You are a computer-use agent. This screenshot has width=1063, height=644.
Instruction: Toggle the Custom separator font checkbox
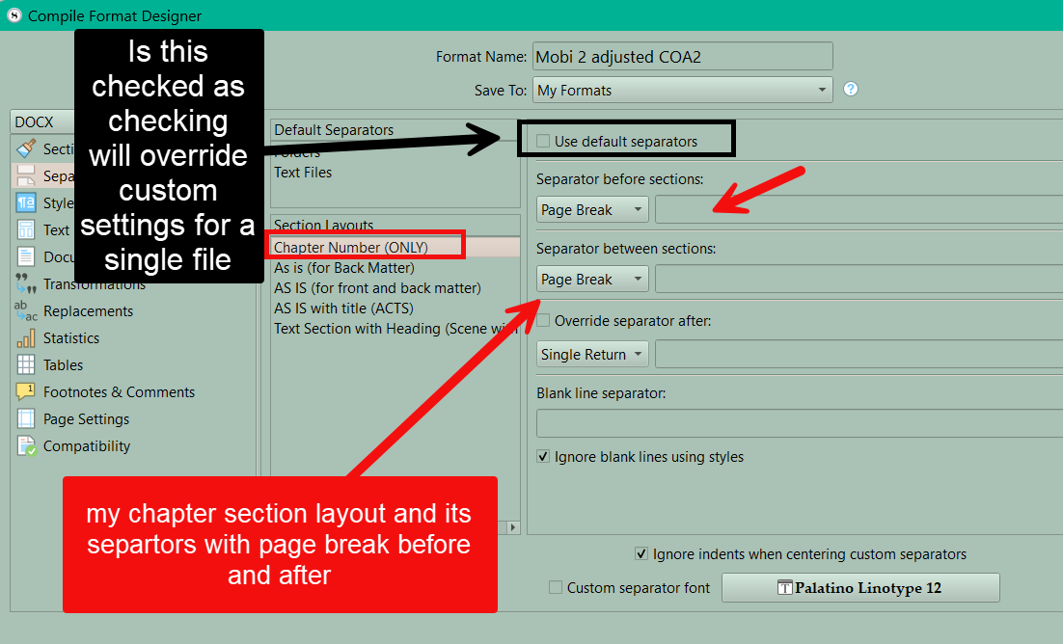[556, 588]
